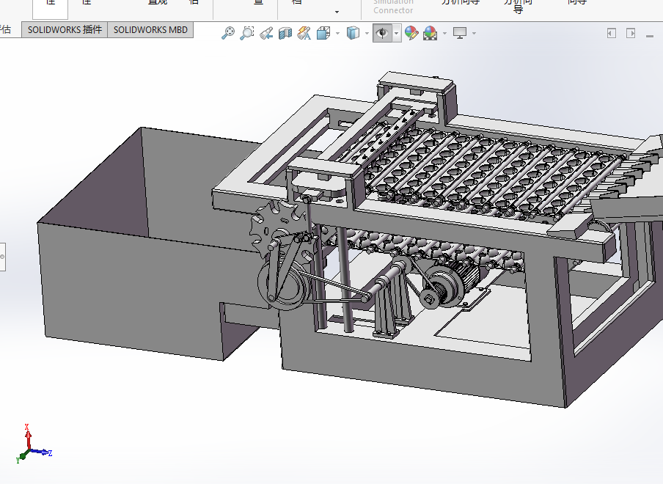Select the Zoom to Area tool
663x484 pixels.
247,33
